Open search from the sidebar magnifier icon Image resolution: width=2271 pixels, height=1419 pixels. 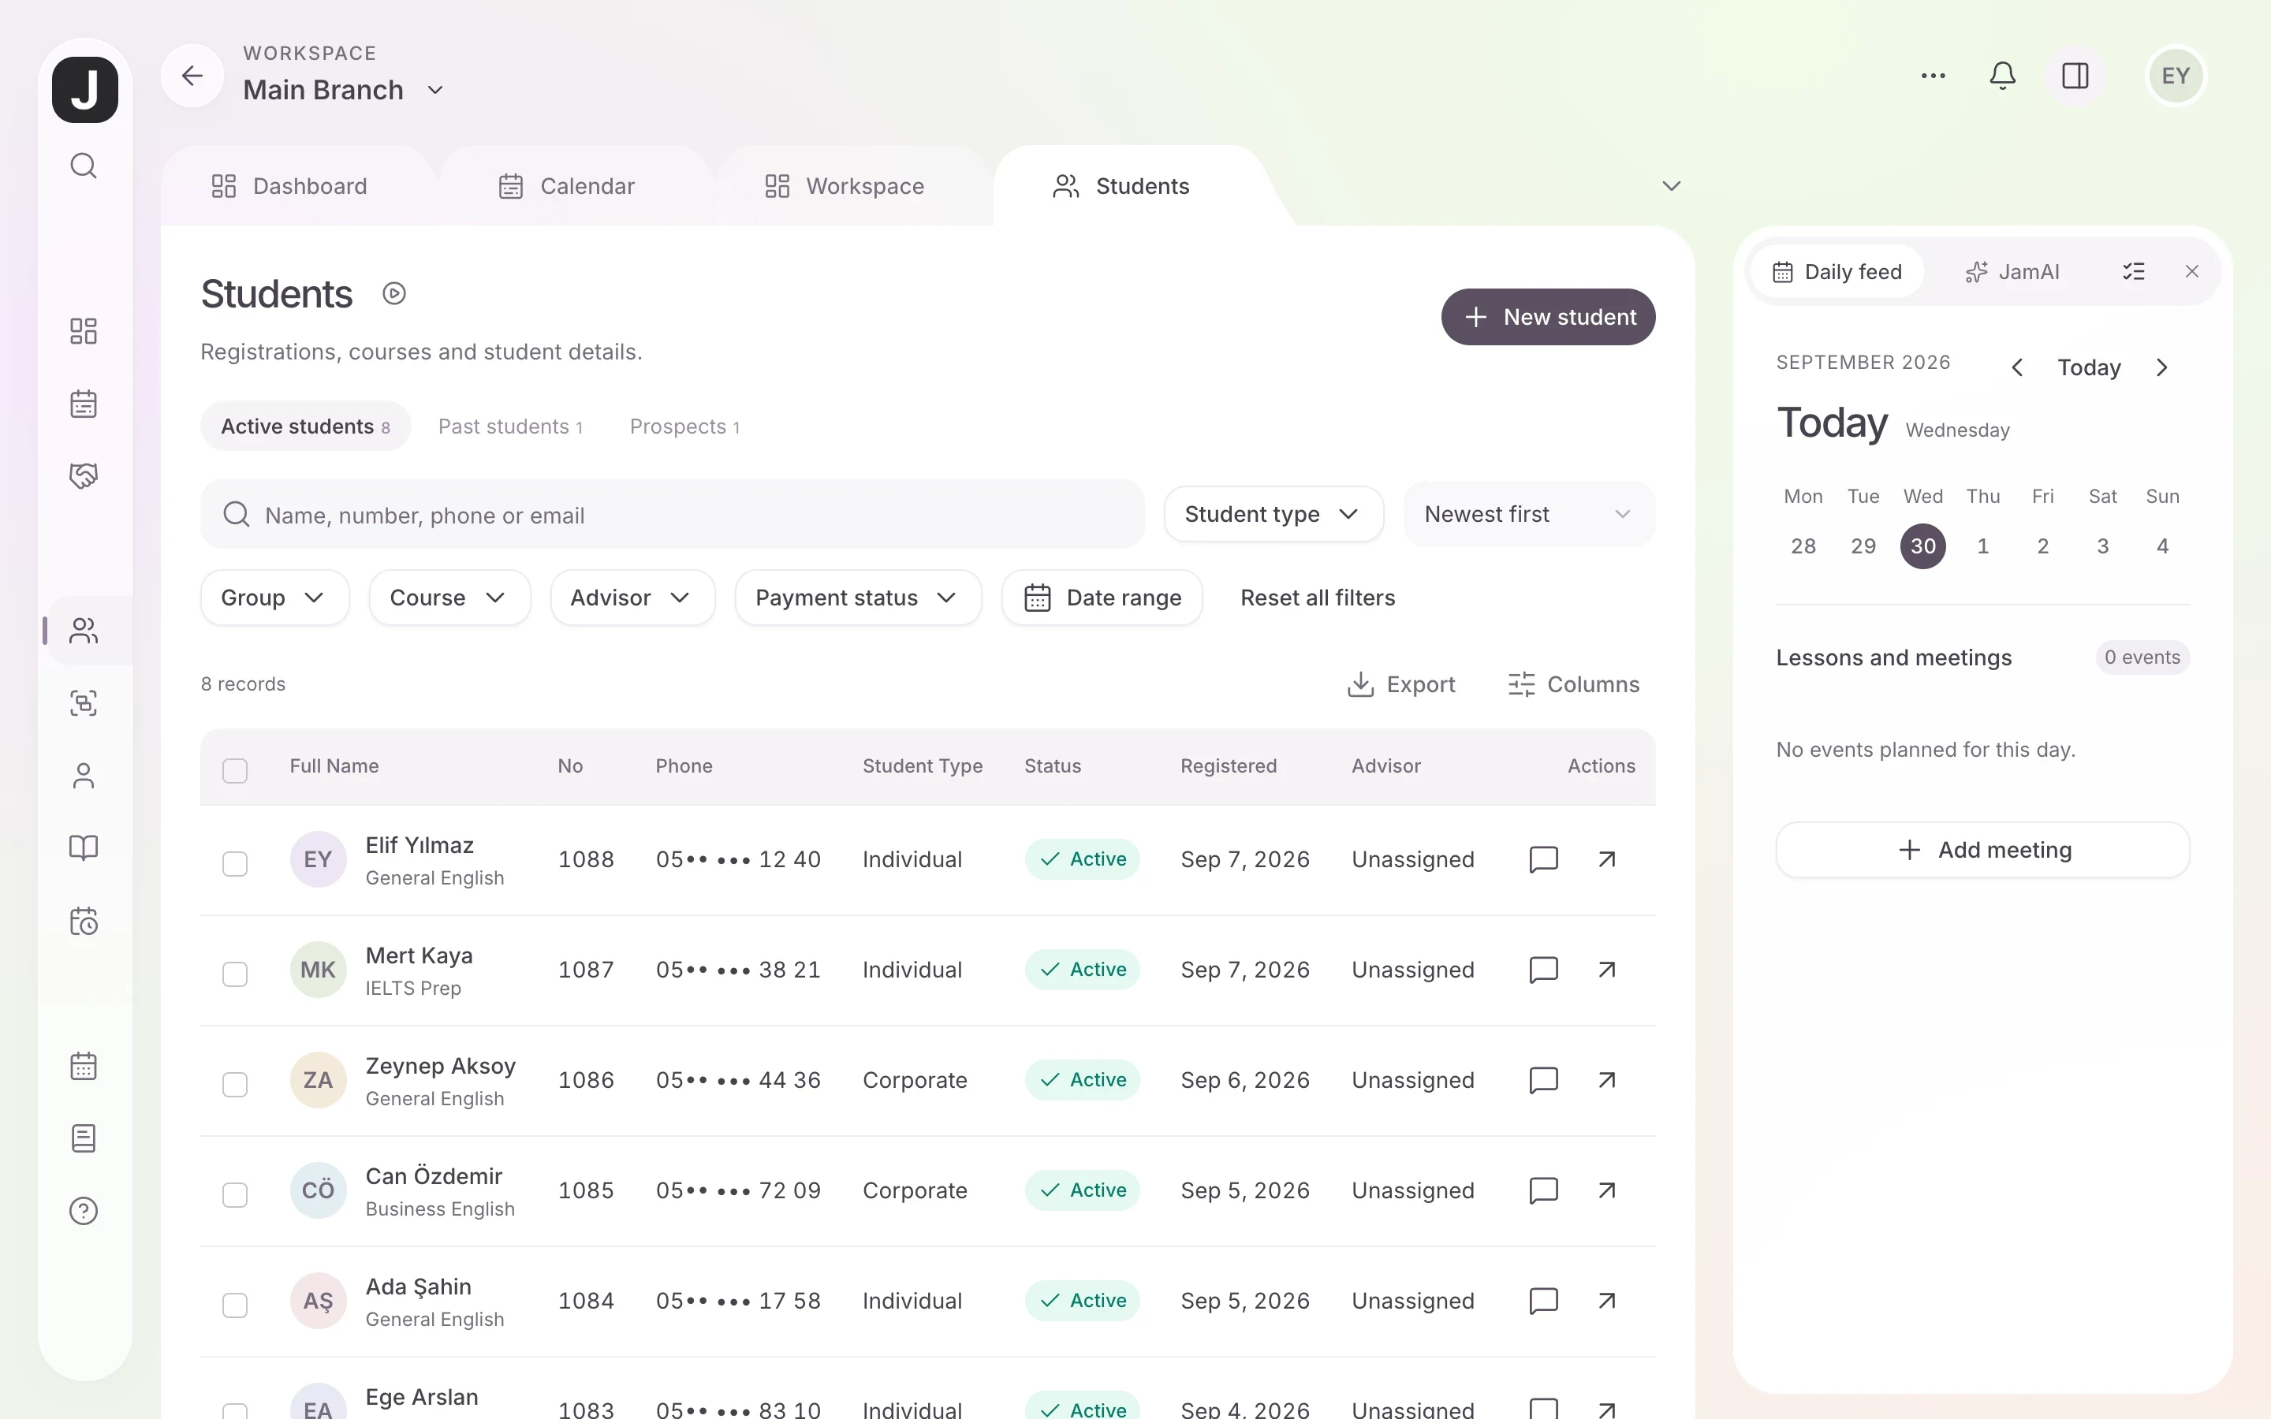(x=84, y=166)
